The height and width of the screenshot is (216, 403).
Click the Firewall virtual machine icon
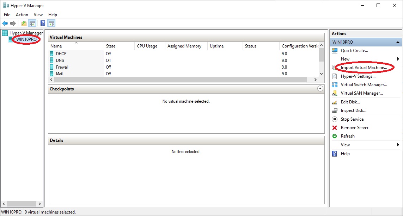(x=52, y=67)
